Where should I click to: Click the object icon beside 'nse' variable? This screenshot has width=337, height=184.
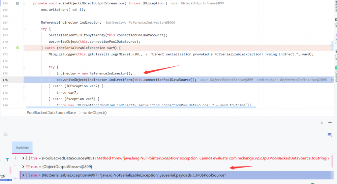[x=28, y=175]
